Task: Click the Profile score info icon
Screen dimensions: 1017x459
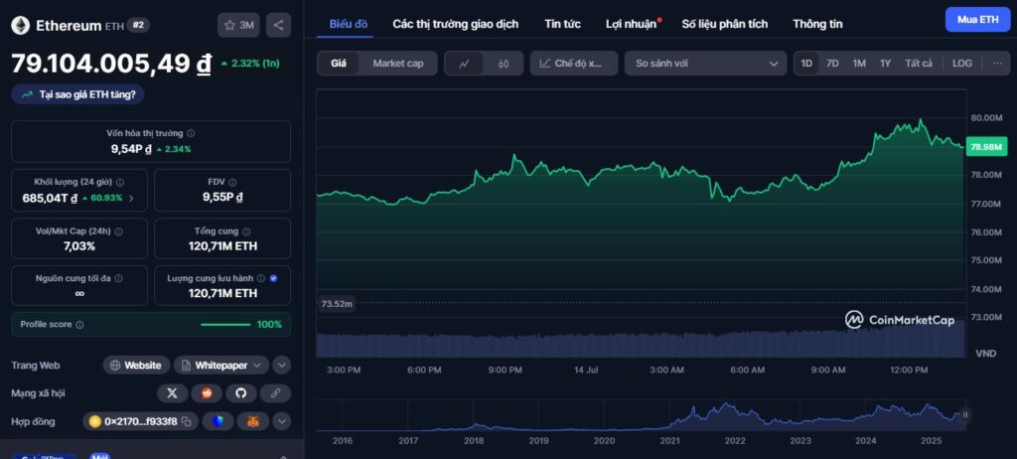Action: click(x=79, y=325)
